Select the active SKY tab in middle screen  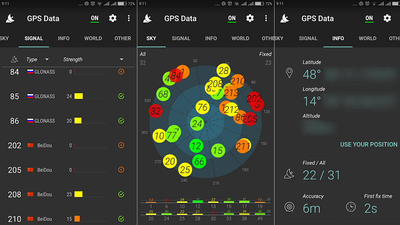click(151, 38)
